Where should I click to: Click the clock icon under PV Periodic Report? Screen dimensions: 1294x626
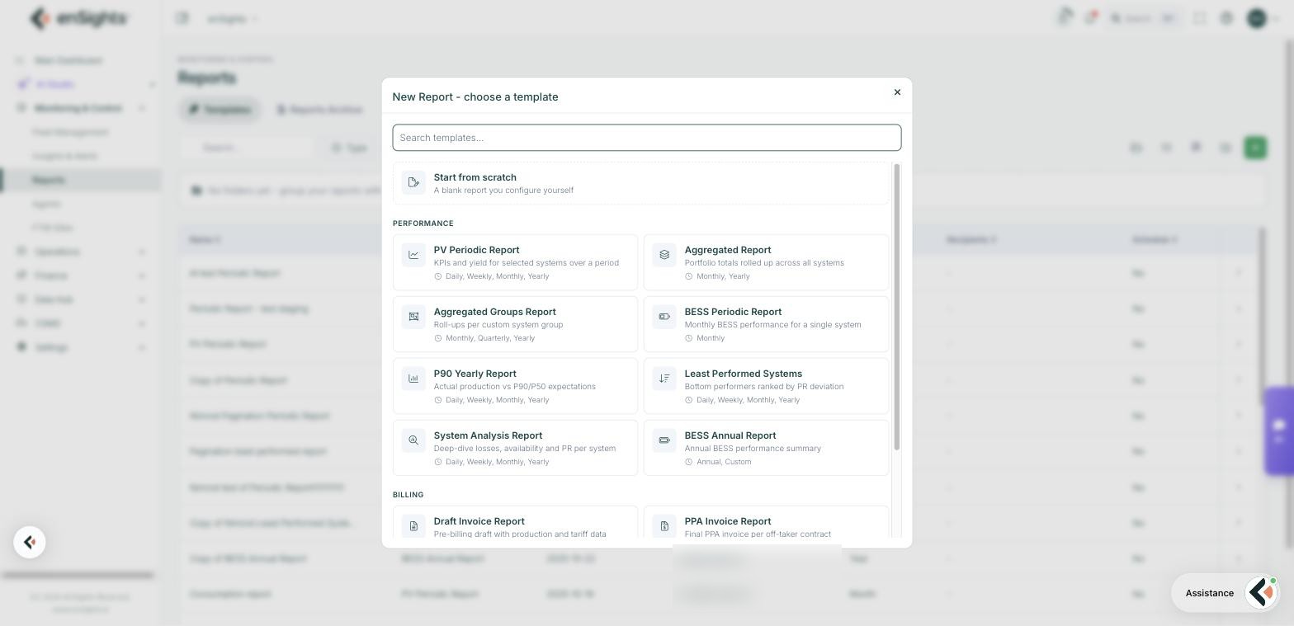438,276
